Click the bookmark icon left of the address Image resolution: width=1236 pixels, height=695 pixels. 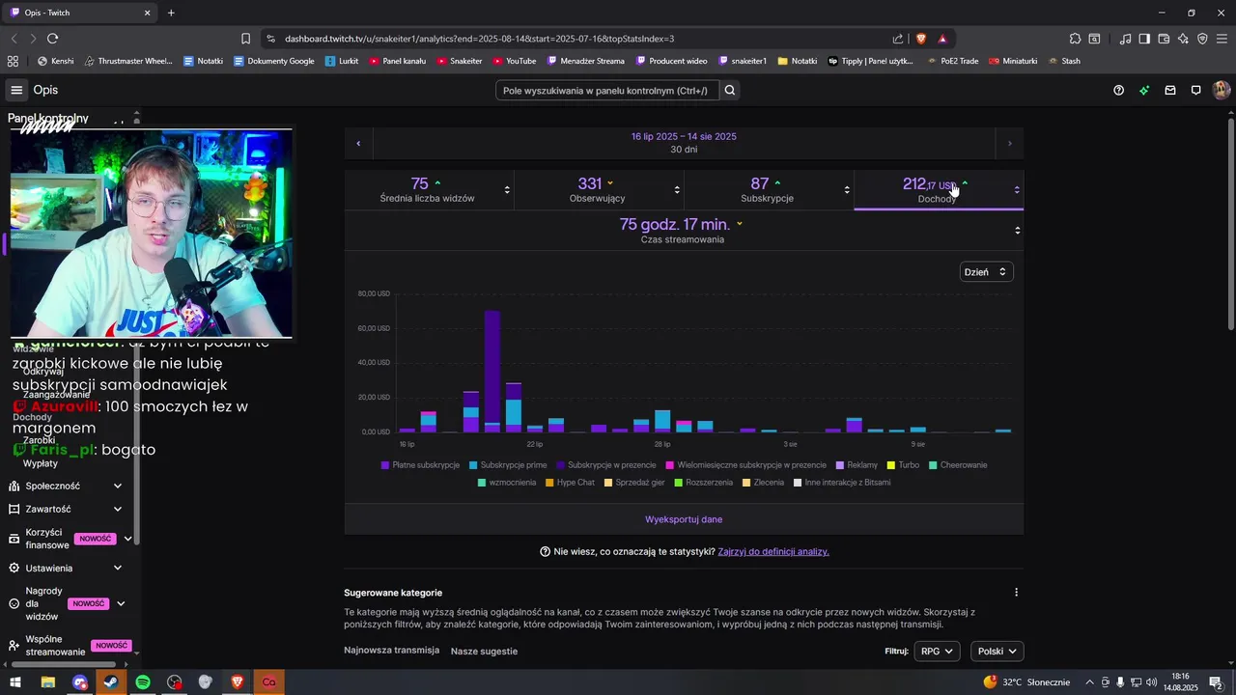point(245,39)
